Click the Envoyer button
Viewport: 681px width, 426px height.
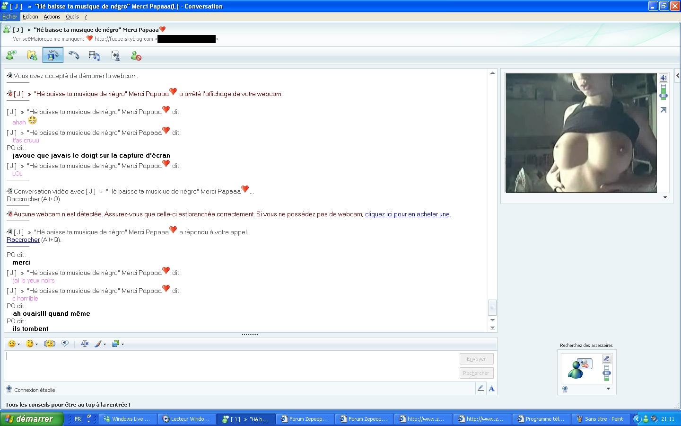pyautogui.click(x=476, y=359)
